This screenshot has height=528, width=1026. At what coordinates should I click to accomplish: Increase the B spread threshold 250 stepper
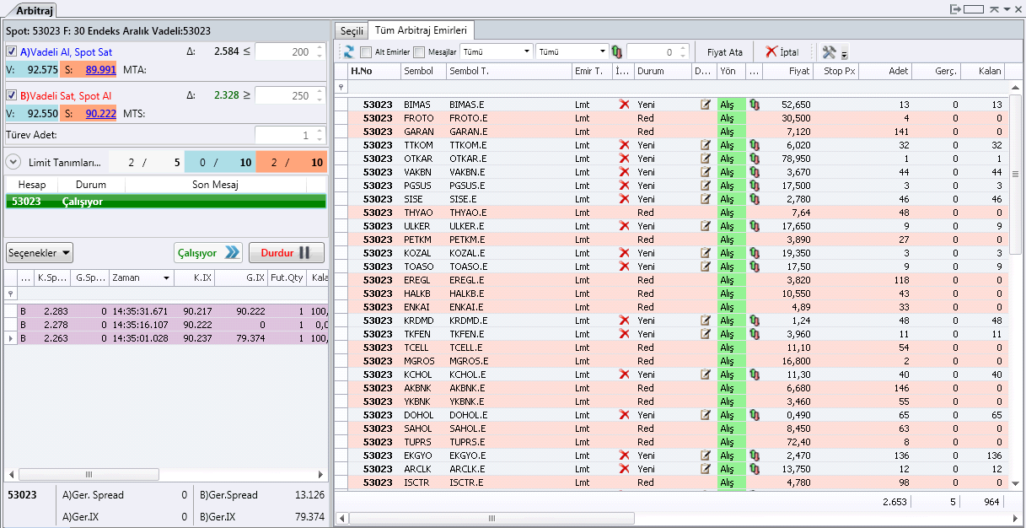319,92
